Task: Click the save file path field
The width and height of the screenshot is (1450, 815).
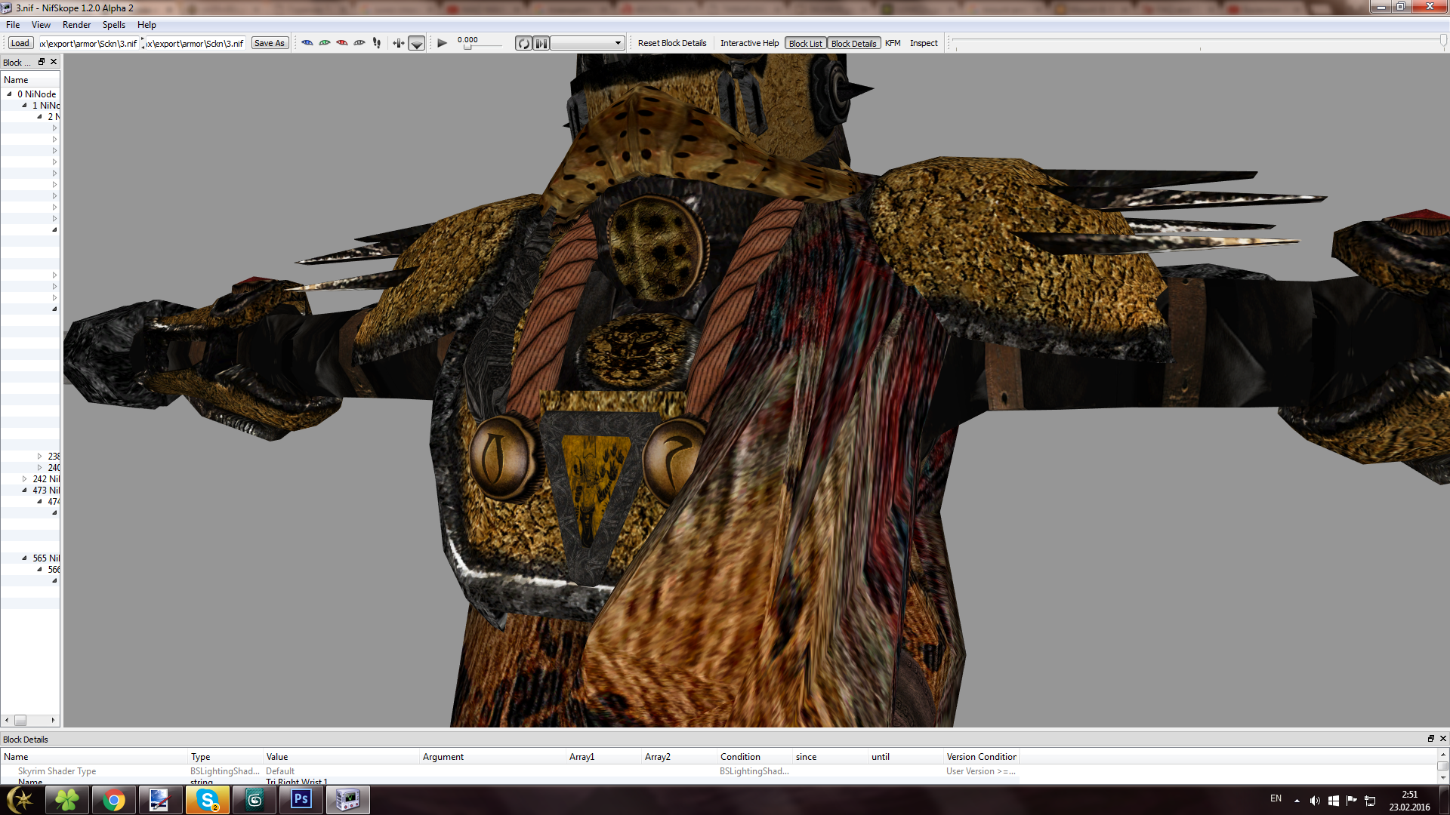Action: 195,43
